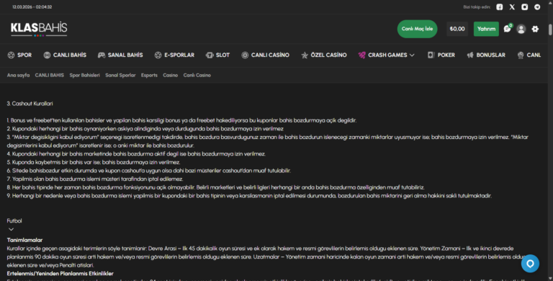Screen dimensions: 553x281
Task: Click the ₺0.00 balance display
Action: click(x=457, y=29)
